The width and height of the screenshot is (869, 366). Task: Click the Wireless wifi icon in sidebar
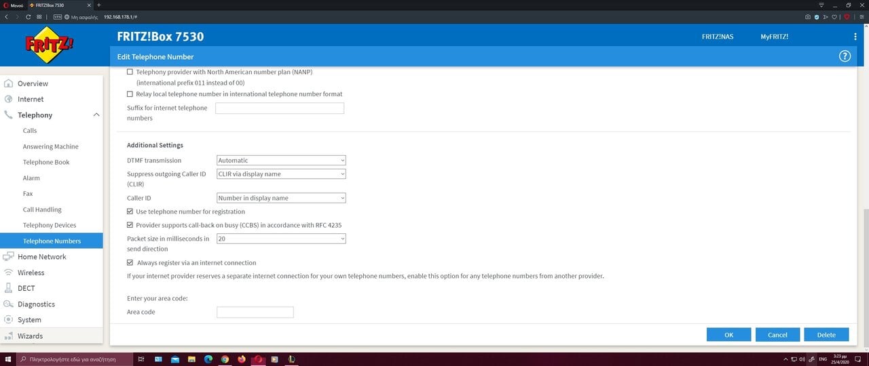coord(9,272)
